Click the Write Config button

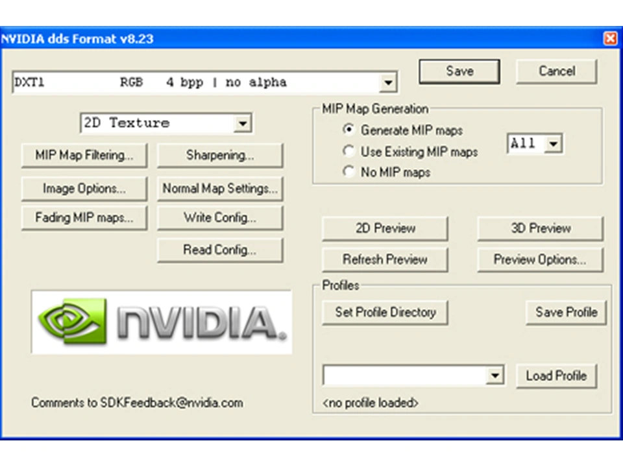[220, 218]
